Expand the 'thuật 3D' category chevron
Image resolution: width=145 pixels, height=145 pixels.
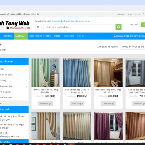coord(26,92)
